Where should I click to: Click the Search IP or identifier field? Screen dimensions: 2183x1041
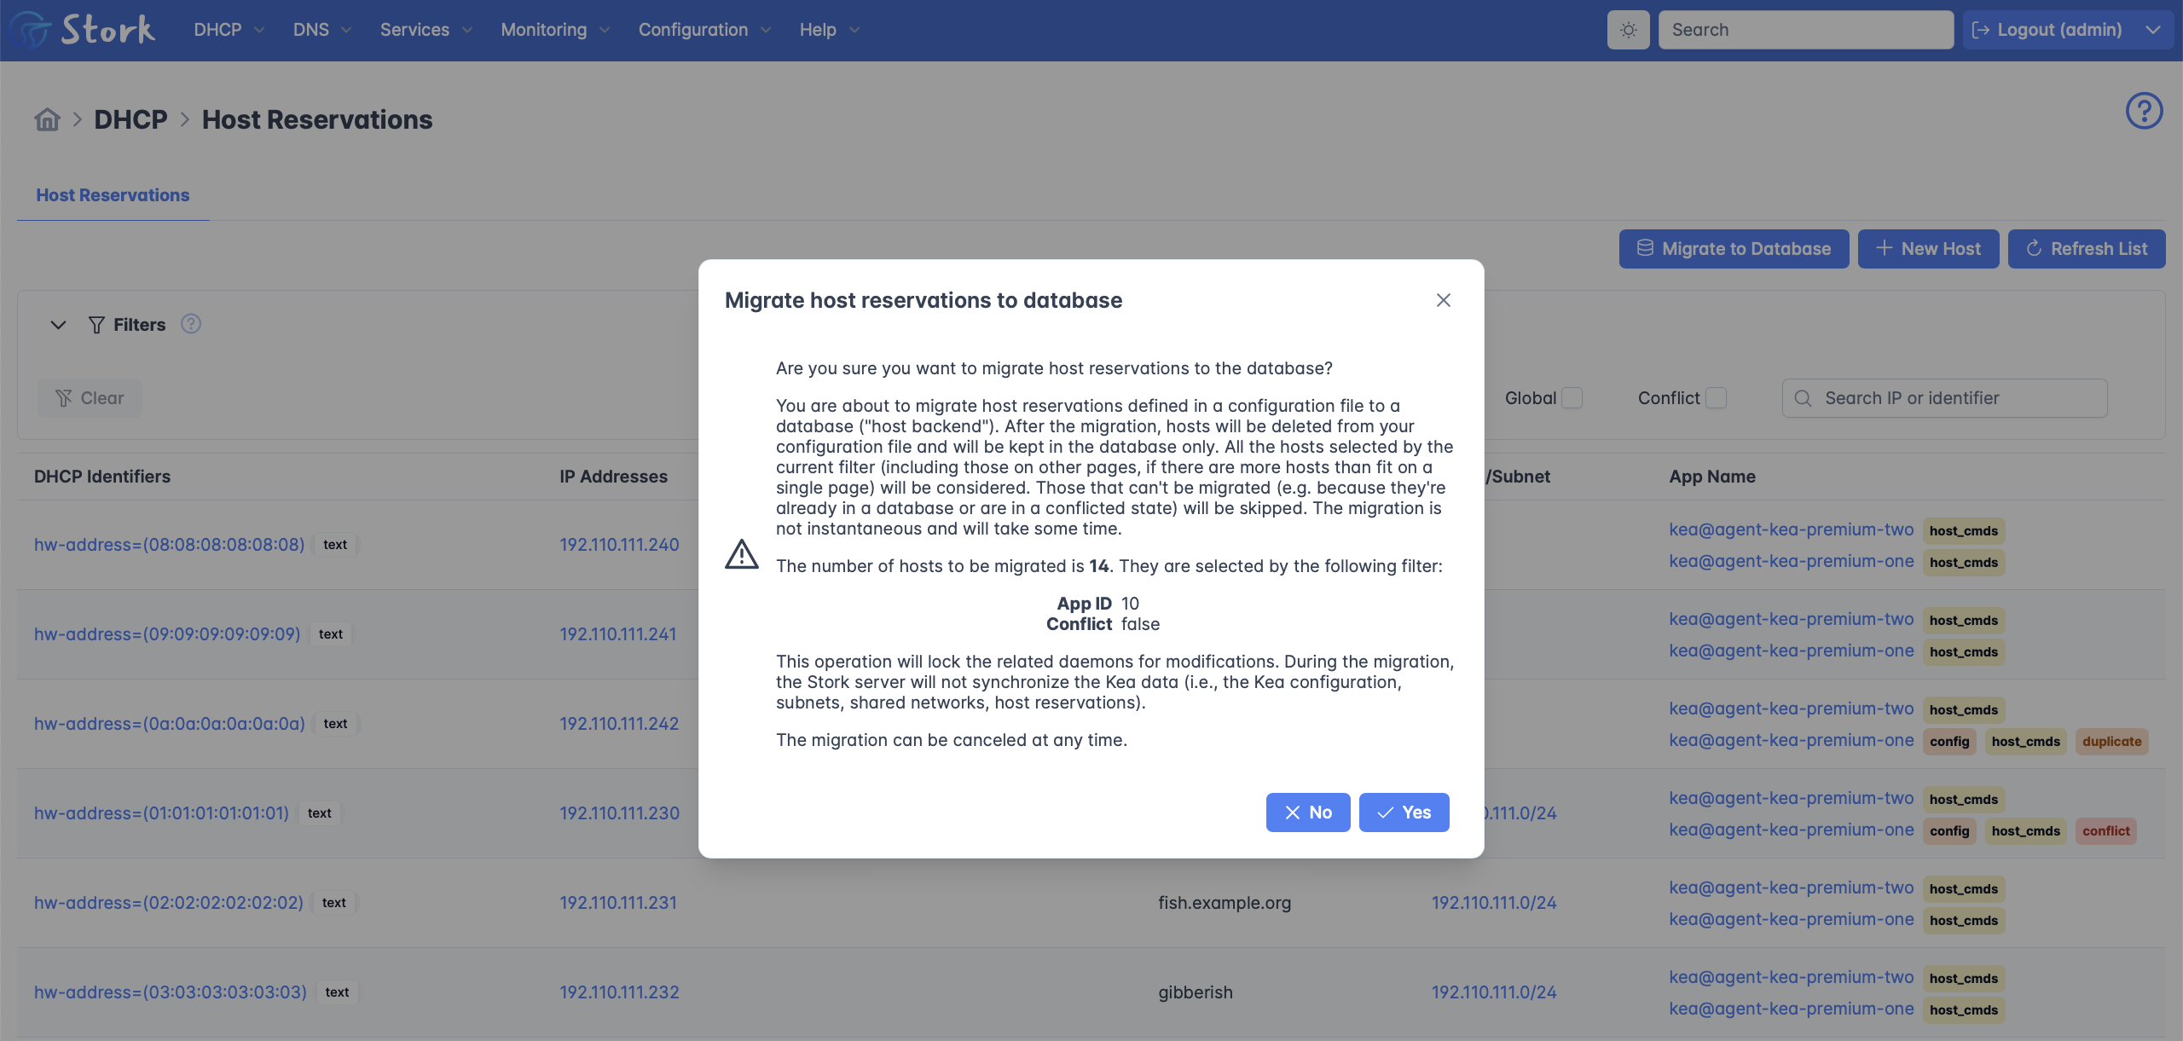click(x=1944, y=398)
